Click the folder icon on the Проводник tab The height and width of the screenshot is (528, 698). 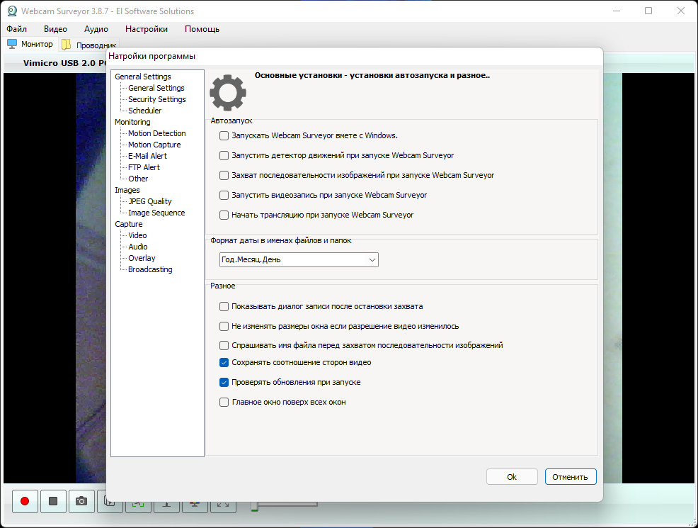tap(67, 45)
